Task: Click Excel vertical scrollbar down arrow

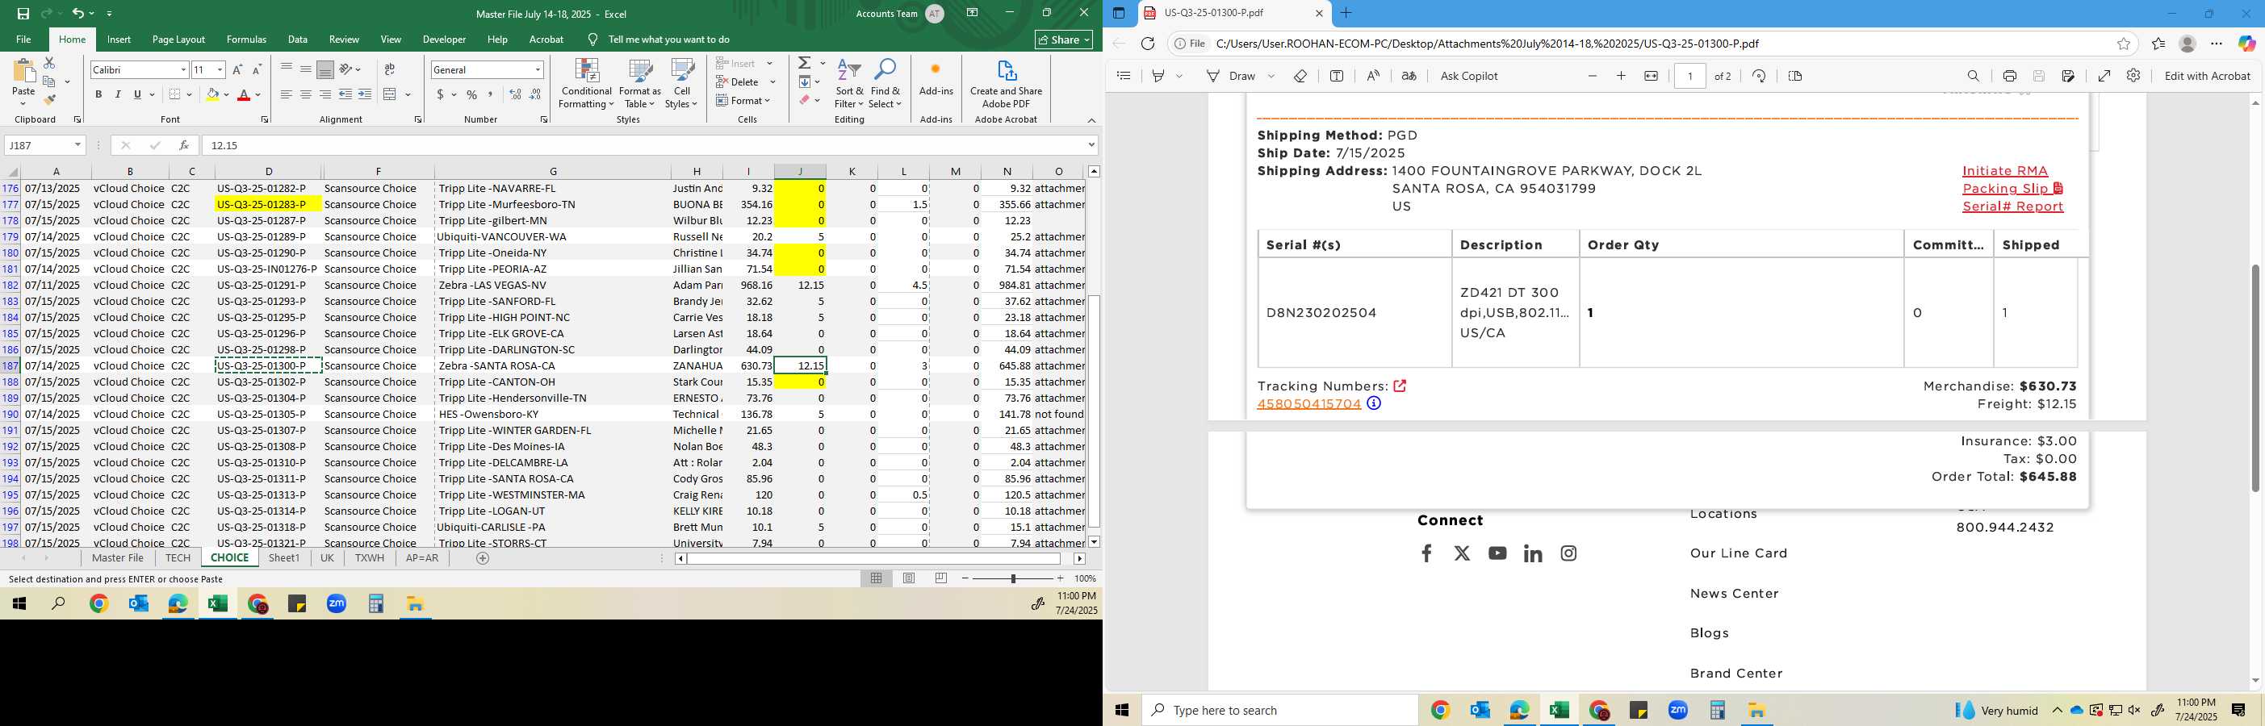Action: (1094, 541)
